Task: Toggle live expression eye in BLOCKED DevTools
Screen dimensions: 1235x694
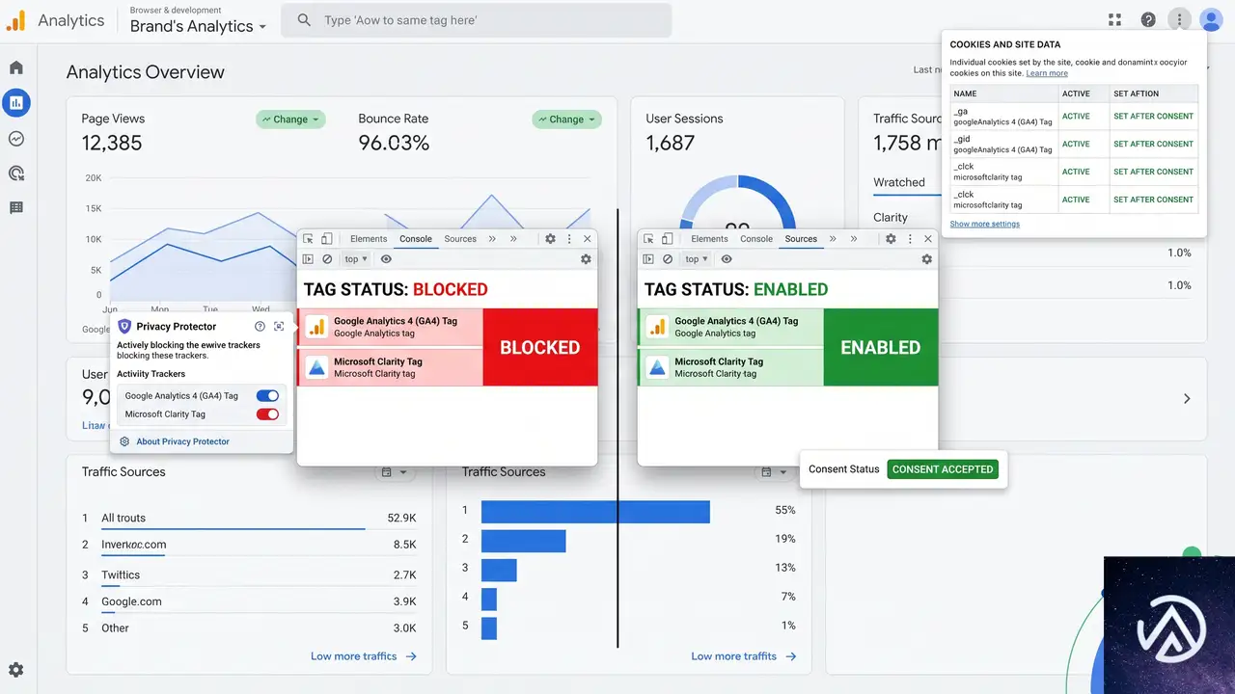Action: click(386, 259)
